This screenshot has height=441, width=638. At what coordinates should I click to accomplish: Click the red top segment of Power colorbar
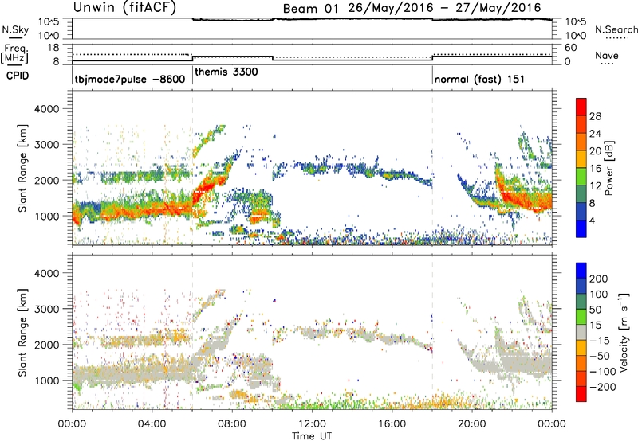coord(581,107)
